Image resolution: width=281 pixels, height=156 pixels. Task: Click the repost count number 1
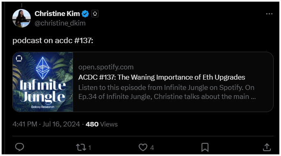click(x=89, y=147)
